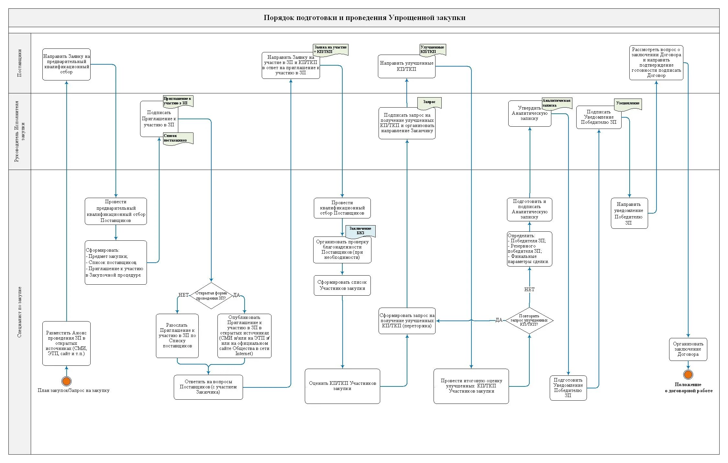Click the Заключение БКЗ document tag
This screenshot has height=463, width=728.
360,231
